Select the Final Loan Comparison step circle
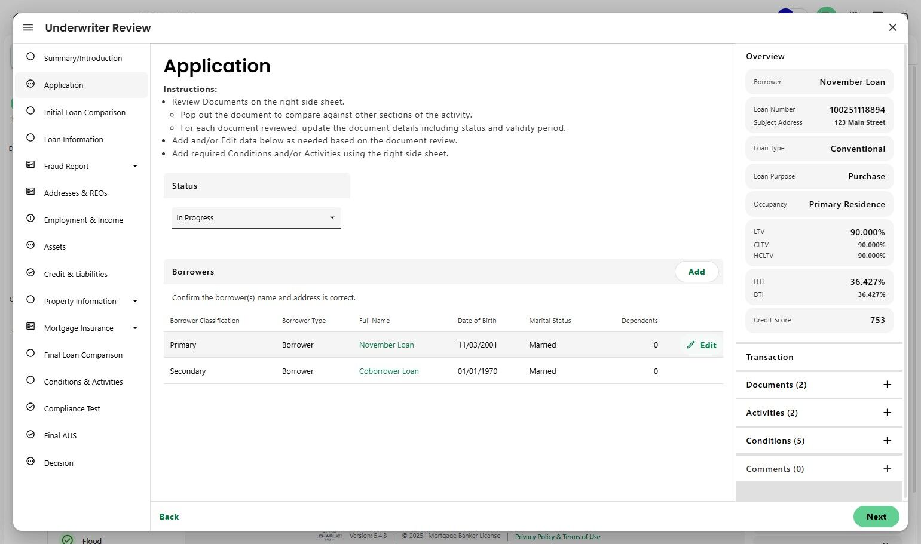921x544 pixels. [30, 354]
